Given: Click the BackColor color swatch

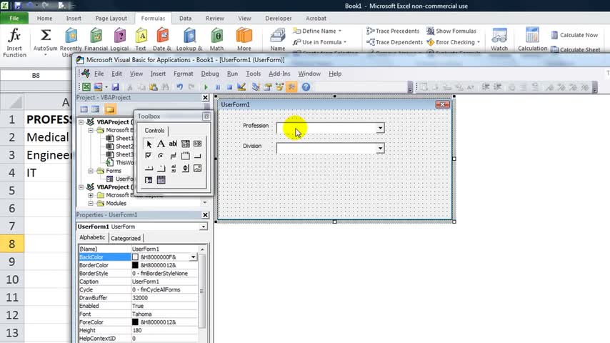Looking at the screenshot, I should pos(135,257).
